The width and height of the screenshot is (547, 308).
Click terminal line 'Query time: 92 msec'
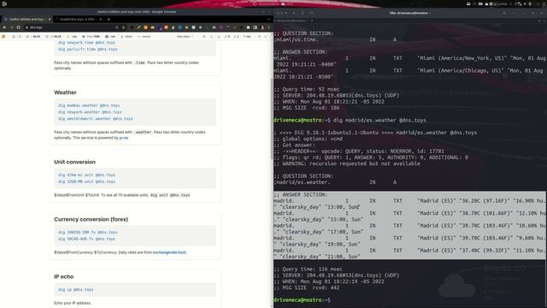(307, 89)
